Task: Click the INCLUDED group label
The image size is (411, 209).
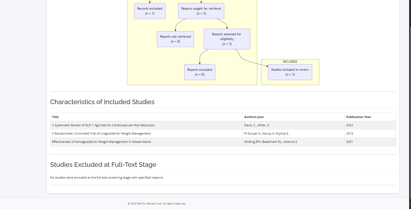Action: pyautogui.click(x=290, y=62)
